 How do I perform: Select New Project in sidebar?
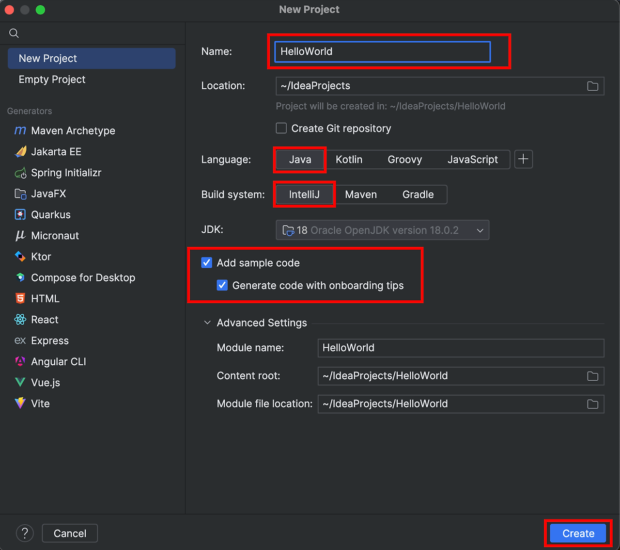92,58
